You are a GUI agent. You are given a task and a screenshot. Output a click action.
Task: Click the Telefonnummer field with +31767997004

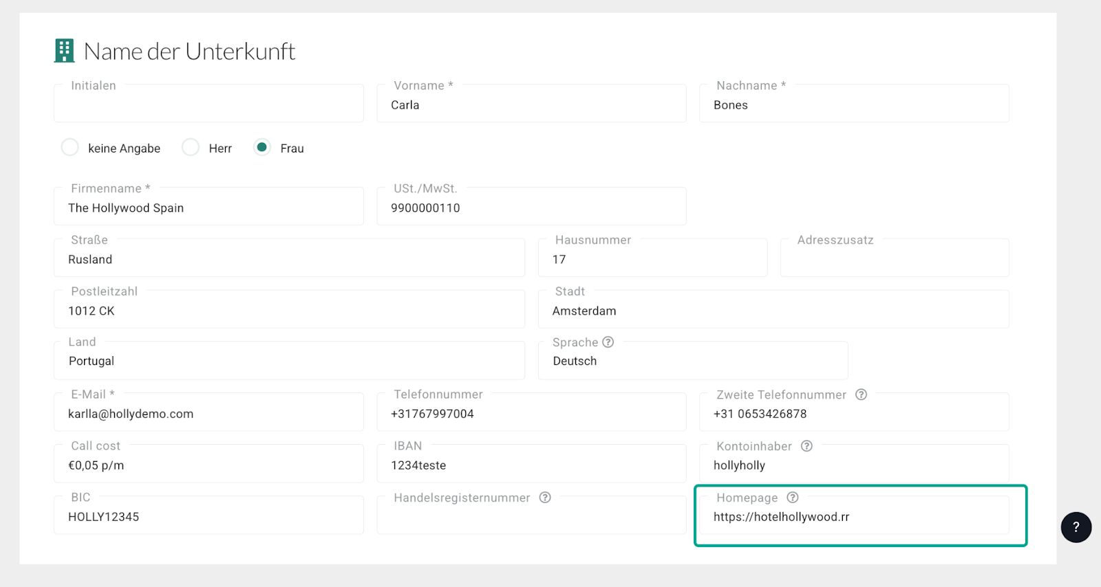click(531, 412)
